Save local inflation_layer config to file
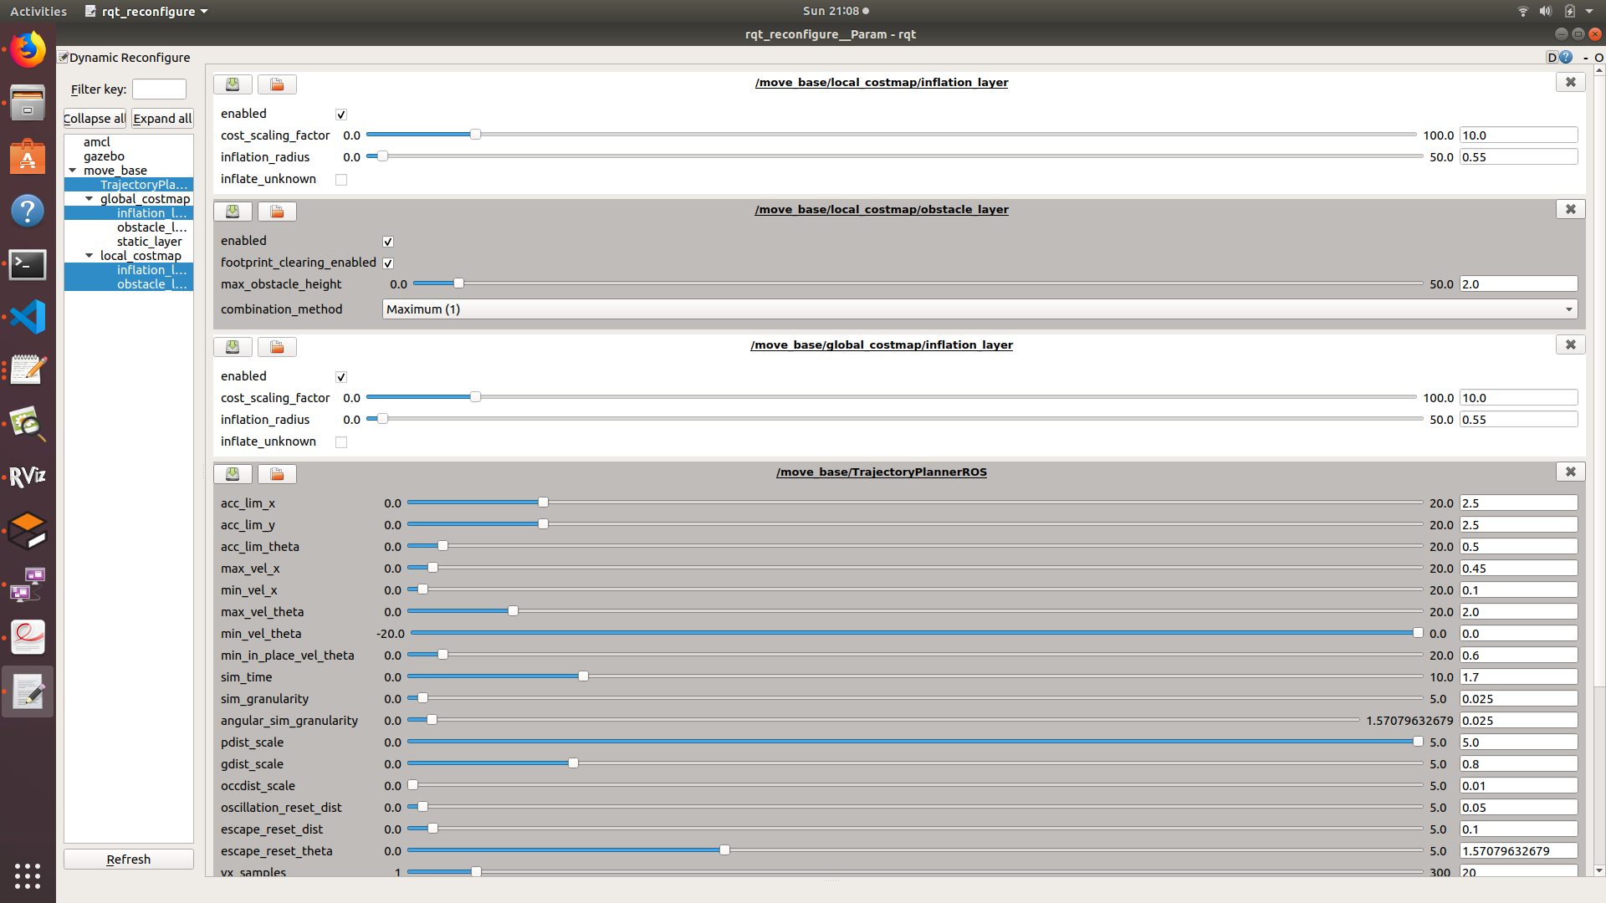1606x903 pixels. point(233,84)
